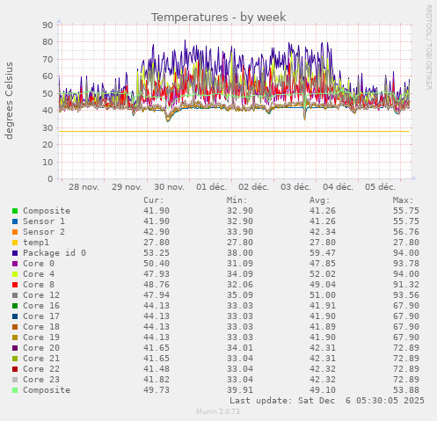Image resolution: width=437 pixels, height=421 pixels.
Task: Click the 'Core 0' legend label
Action: (x=39, y=264)
